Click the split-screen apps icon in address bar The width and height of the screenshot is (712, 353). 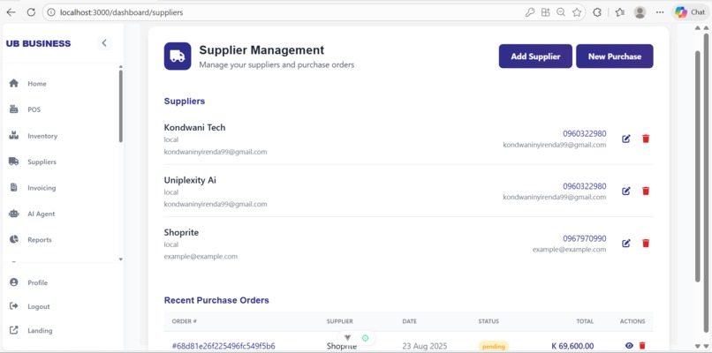(x=545, y=12)
